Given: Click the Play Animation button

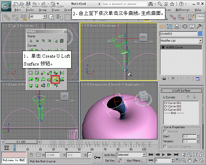Looking at the screenshot, I should [163, 155].
